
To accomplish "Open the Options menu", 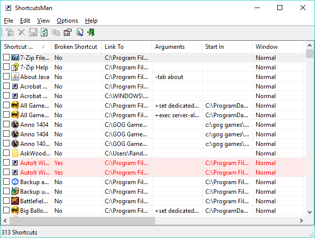I will (67, 21).
